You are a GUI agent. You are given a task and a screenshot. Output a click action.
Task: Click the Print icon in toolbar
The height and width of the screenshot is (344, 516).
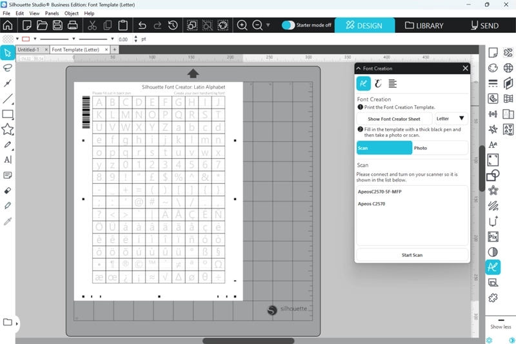click(73, 26)
